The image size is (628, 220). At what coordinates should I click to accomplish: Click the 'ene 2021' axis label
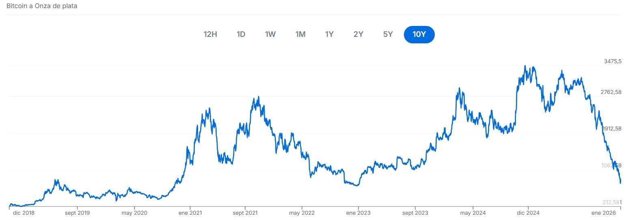[x=190, y=213]
